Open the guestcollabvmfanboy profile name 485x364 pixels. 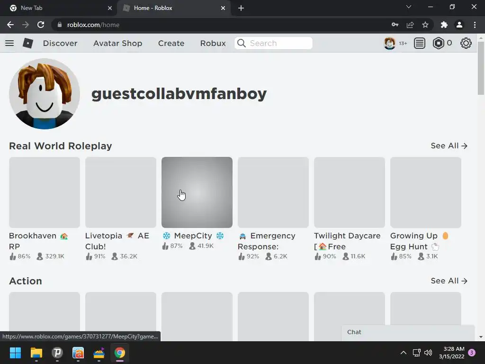(179, 94)
